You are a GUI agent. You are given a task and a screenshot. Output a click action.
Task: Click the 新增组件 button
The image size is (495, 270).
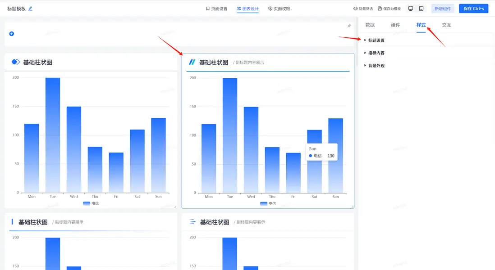[443, 9]
